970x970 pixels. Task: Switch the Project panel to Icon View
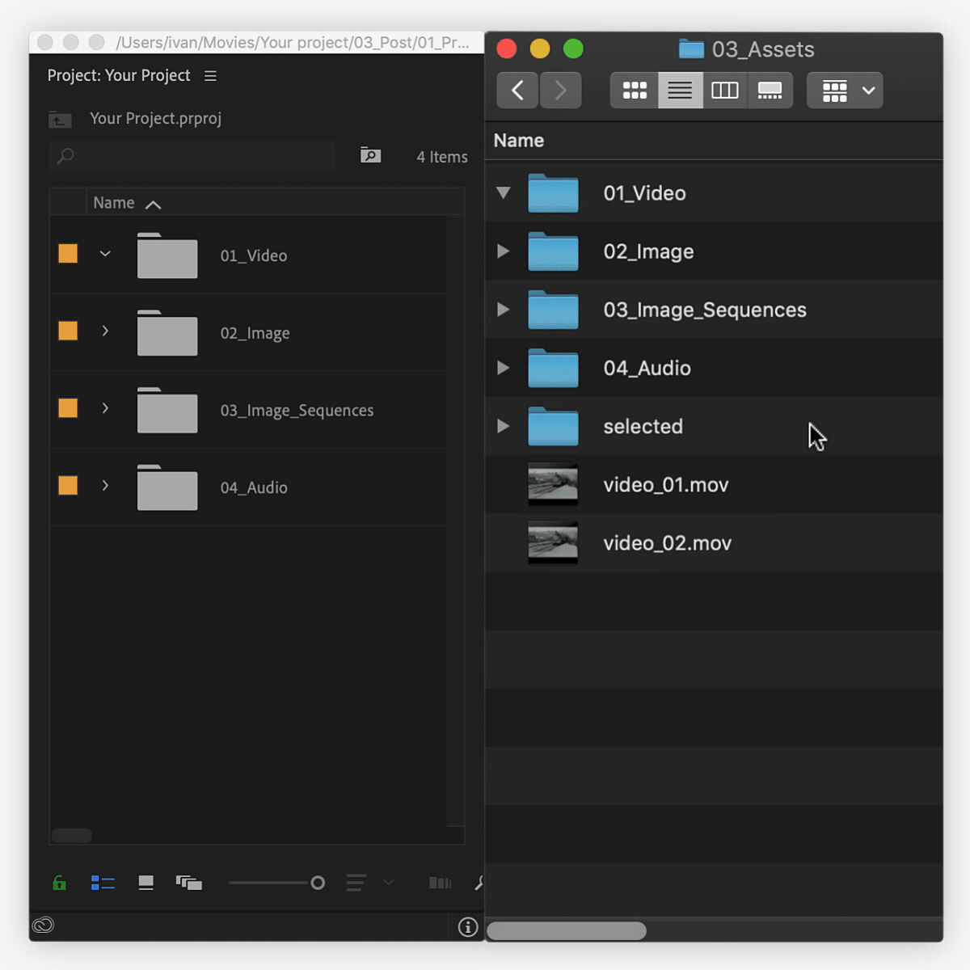point(145,883)
